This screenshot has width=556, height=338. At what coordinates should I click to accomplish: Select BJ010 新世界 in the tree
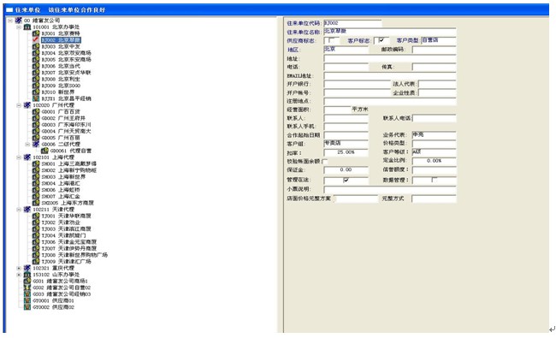58,92
